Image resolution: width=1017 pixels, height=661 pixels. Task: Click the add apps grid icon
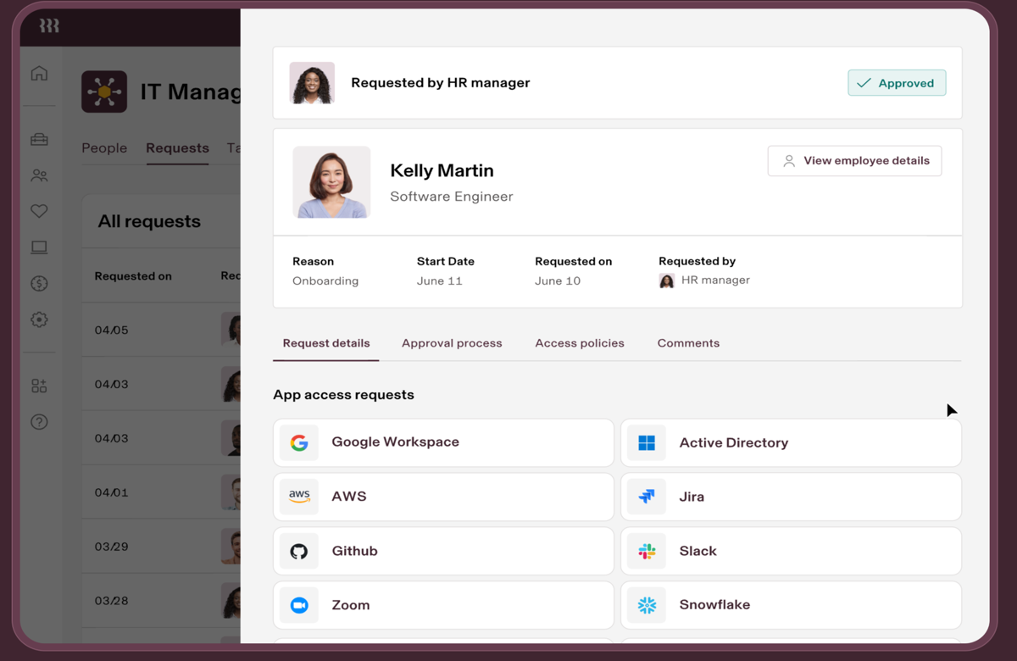pyautogui.click(x=39, y=386)
